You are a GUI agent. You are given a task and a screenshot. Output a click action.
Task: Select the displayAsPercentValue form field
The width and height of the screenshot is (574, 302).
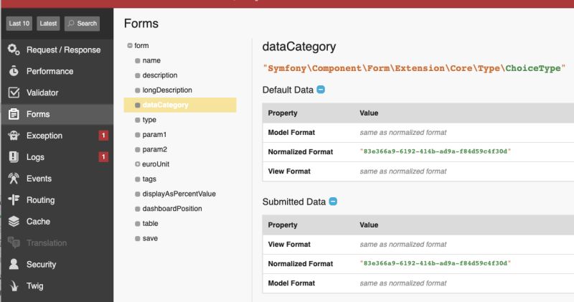click(x=179, y=194)
